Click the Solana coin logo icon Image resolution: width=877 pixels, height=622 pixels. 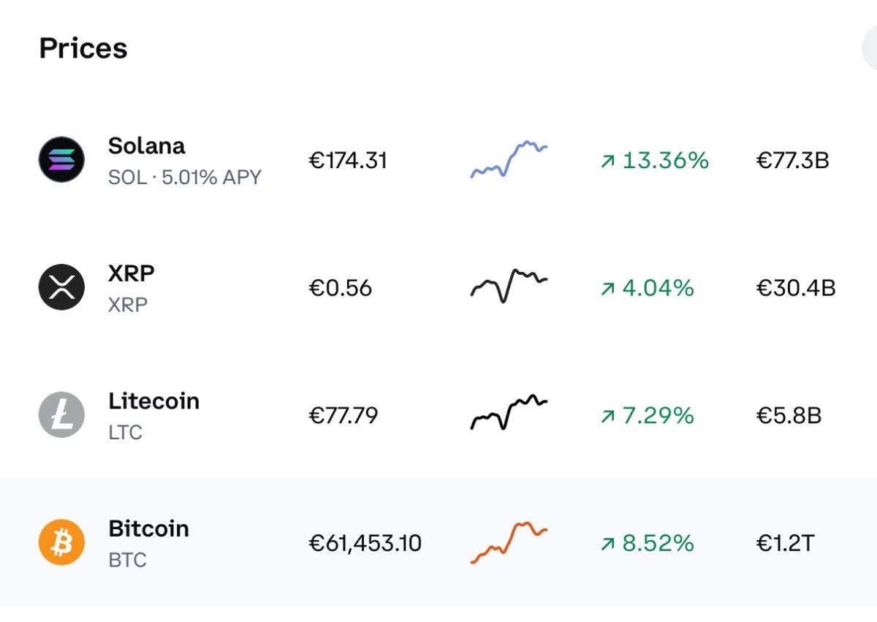coord(61,160)
